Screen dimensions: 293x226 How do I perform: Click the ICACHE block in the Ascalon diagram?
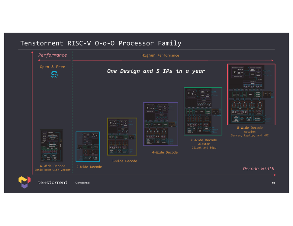(x=253, y=74)
